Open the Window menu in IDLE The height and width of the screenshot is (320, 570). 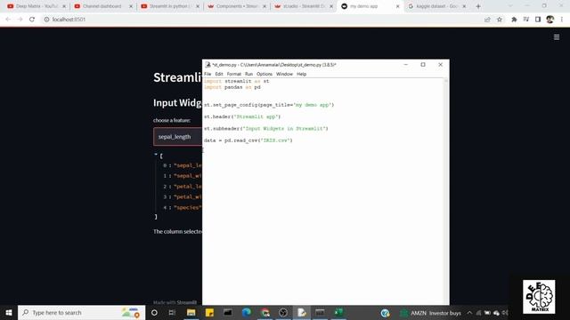pyautogui.click(x=284, y=74)
